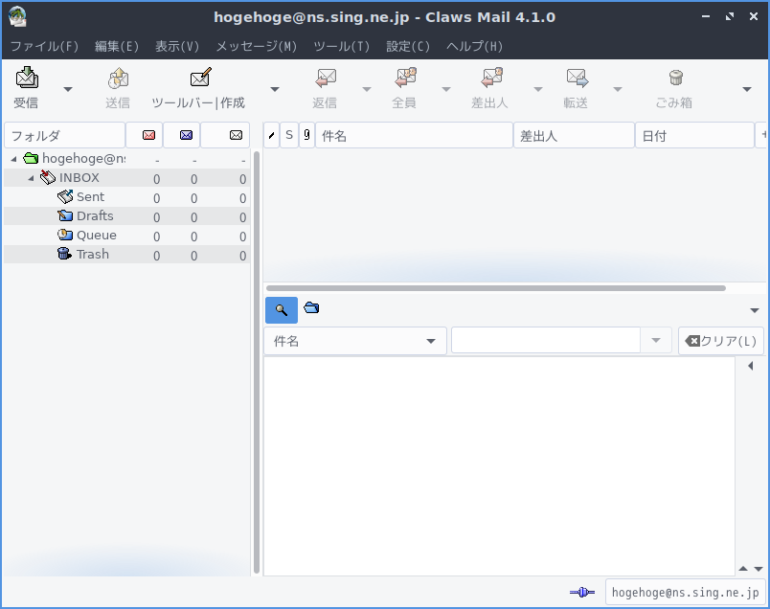Click the quick search text input field

[x=546, y=341]
